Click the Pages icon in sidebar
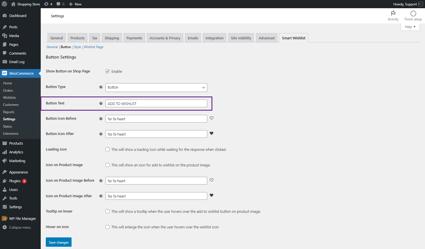The height and width of the screenshot is (249, 425). click(5, 44)
